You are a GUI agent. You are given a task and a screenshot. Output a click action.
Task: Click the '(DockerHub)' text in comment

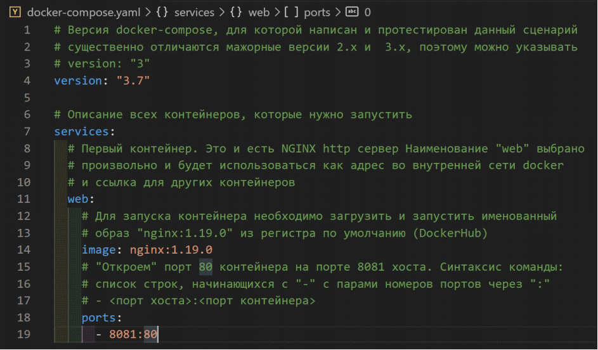click(x=450, y=233)
